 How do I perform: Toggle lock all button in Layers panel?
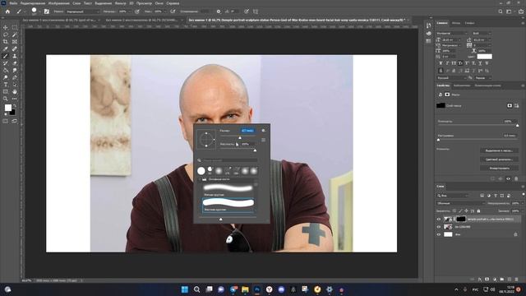tap(478, 210)
